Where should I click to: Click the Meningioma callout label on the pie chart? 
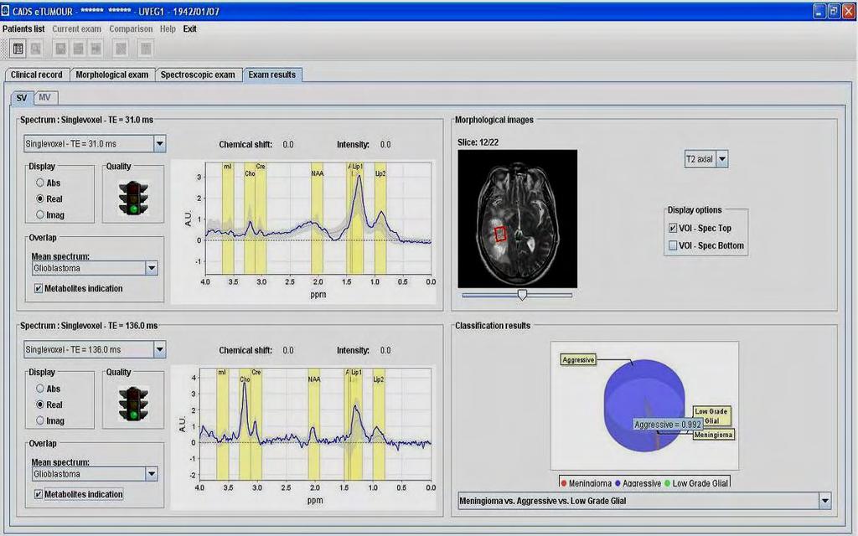713,435
